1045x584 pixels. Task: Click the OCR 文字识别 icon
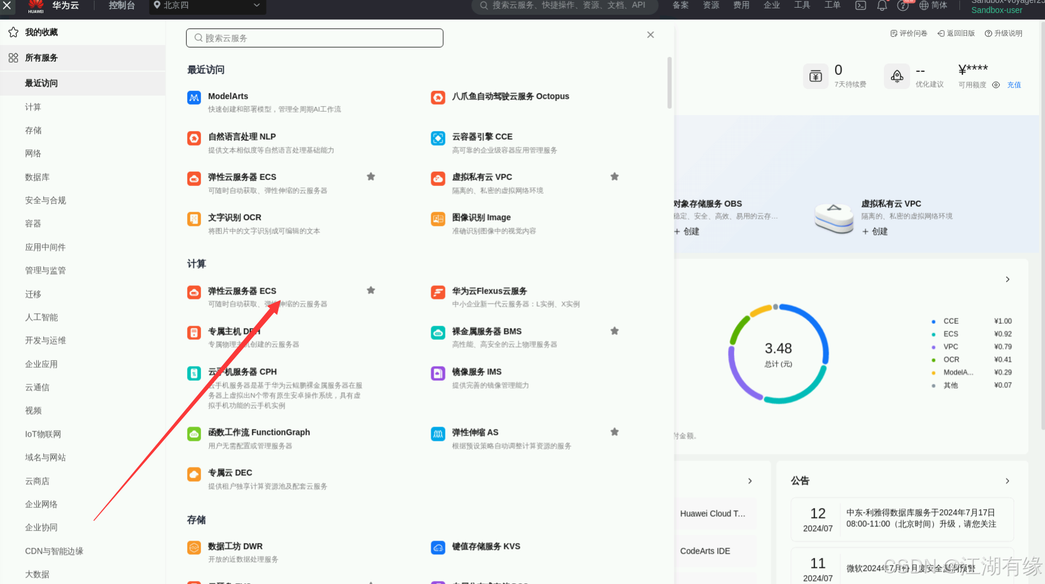194,219
